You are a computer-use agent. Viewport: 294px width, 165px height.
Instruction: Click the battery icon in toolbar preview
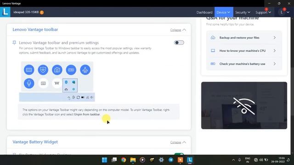pyautogui.click(x=71, y=70)
